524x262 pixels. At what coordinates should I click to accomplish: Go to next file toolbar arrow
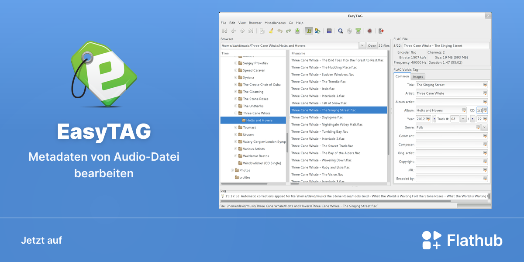point(242,31)
